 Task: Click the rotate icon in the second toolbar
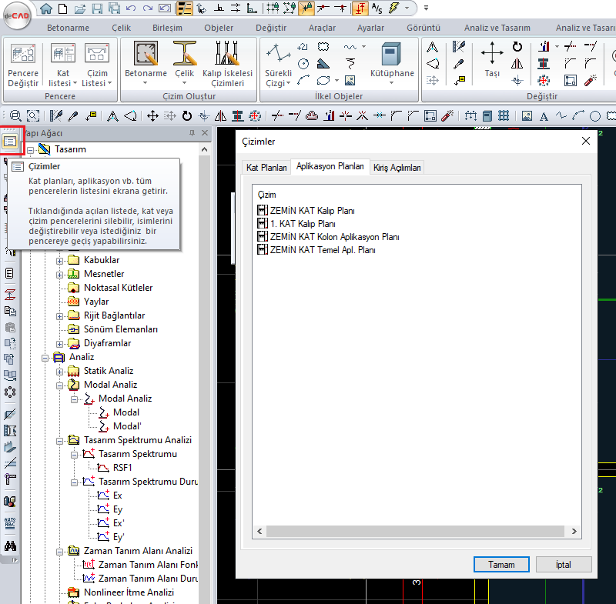pos(187,115)
